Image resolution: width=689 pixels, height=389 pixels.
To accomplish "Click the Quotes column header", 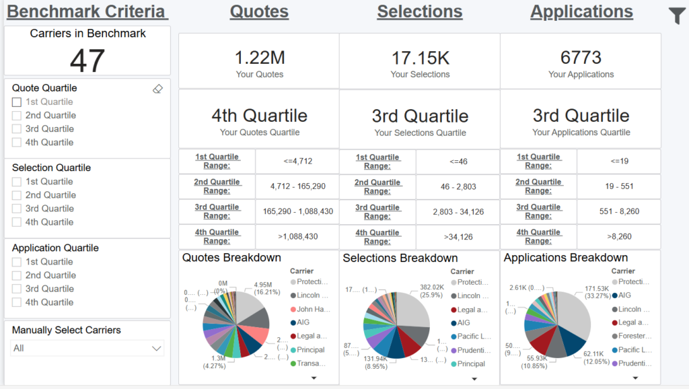I will (x=259, y=11).
